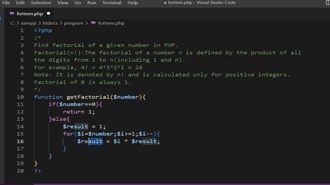Click the PHP file icon on the tab

[x=12, y=13]
